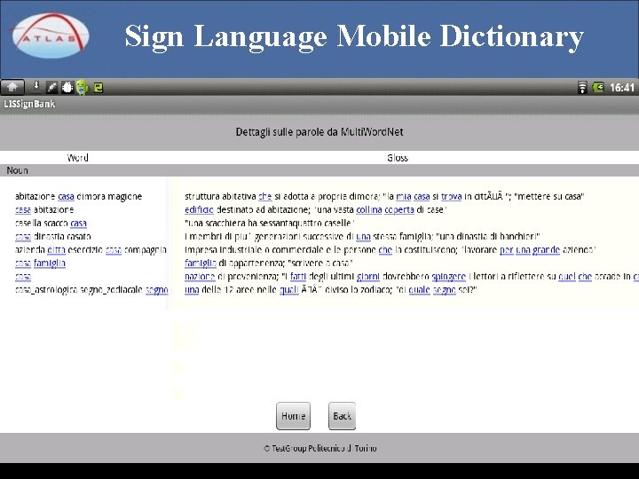The height and width of the screenshot is (479, 639).
Task: Follow the 'quale' gloss link
Action: [419, 290]
